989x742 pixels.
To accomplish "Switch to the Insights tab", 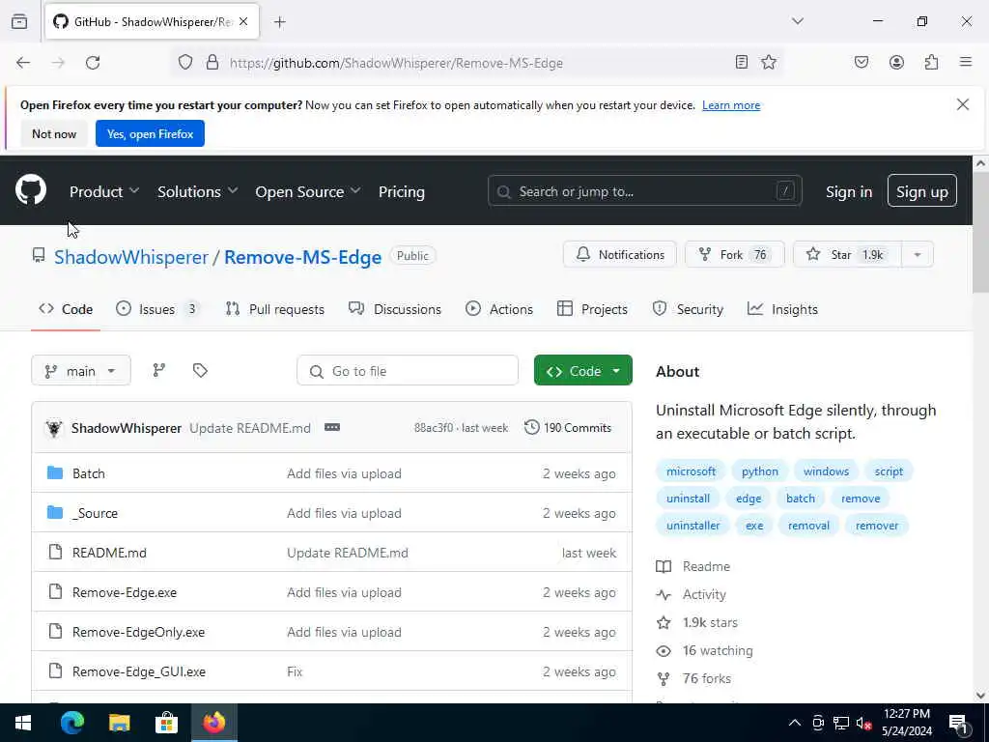I will [782, 309].
